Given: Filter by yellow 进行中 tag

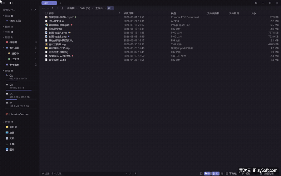Looking at the screenshot, I should pyautogui.click(x=15, y=53).
